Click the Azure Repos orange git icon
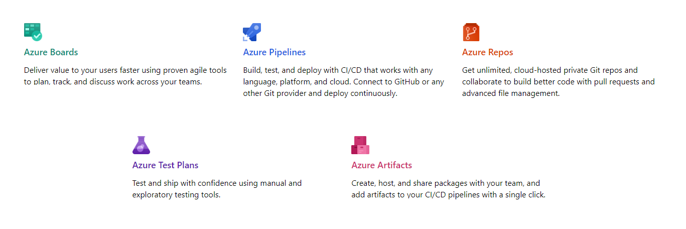Image resolution: width=686 pixels, height=229 pixels. [x=471, y=32]
